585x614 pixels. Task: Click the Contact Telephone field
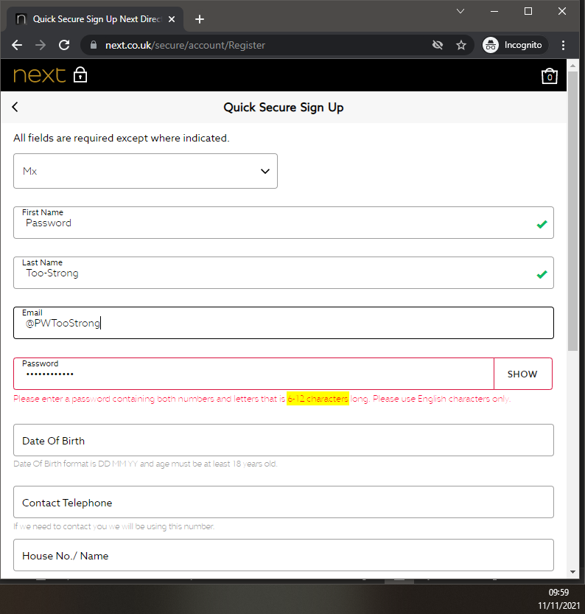coord(284,502)
